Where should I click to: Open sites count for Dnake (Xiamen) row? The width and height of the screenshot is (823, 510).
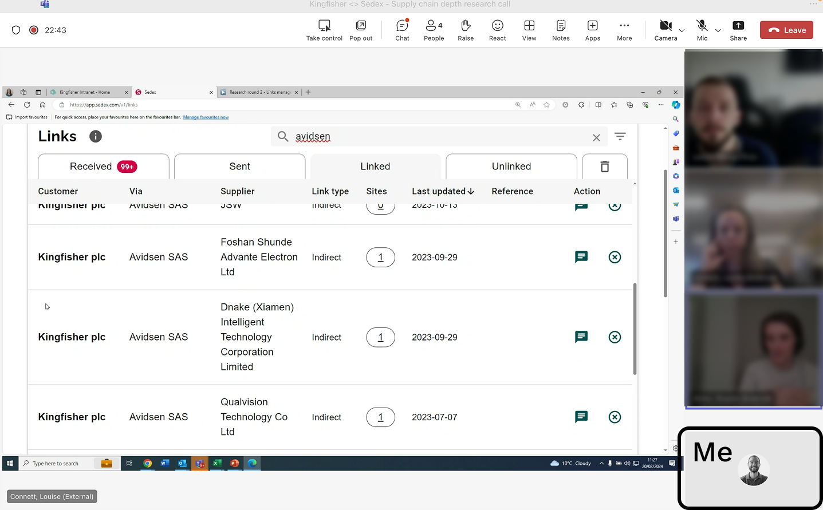tap(380, 337)
